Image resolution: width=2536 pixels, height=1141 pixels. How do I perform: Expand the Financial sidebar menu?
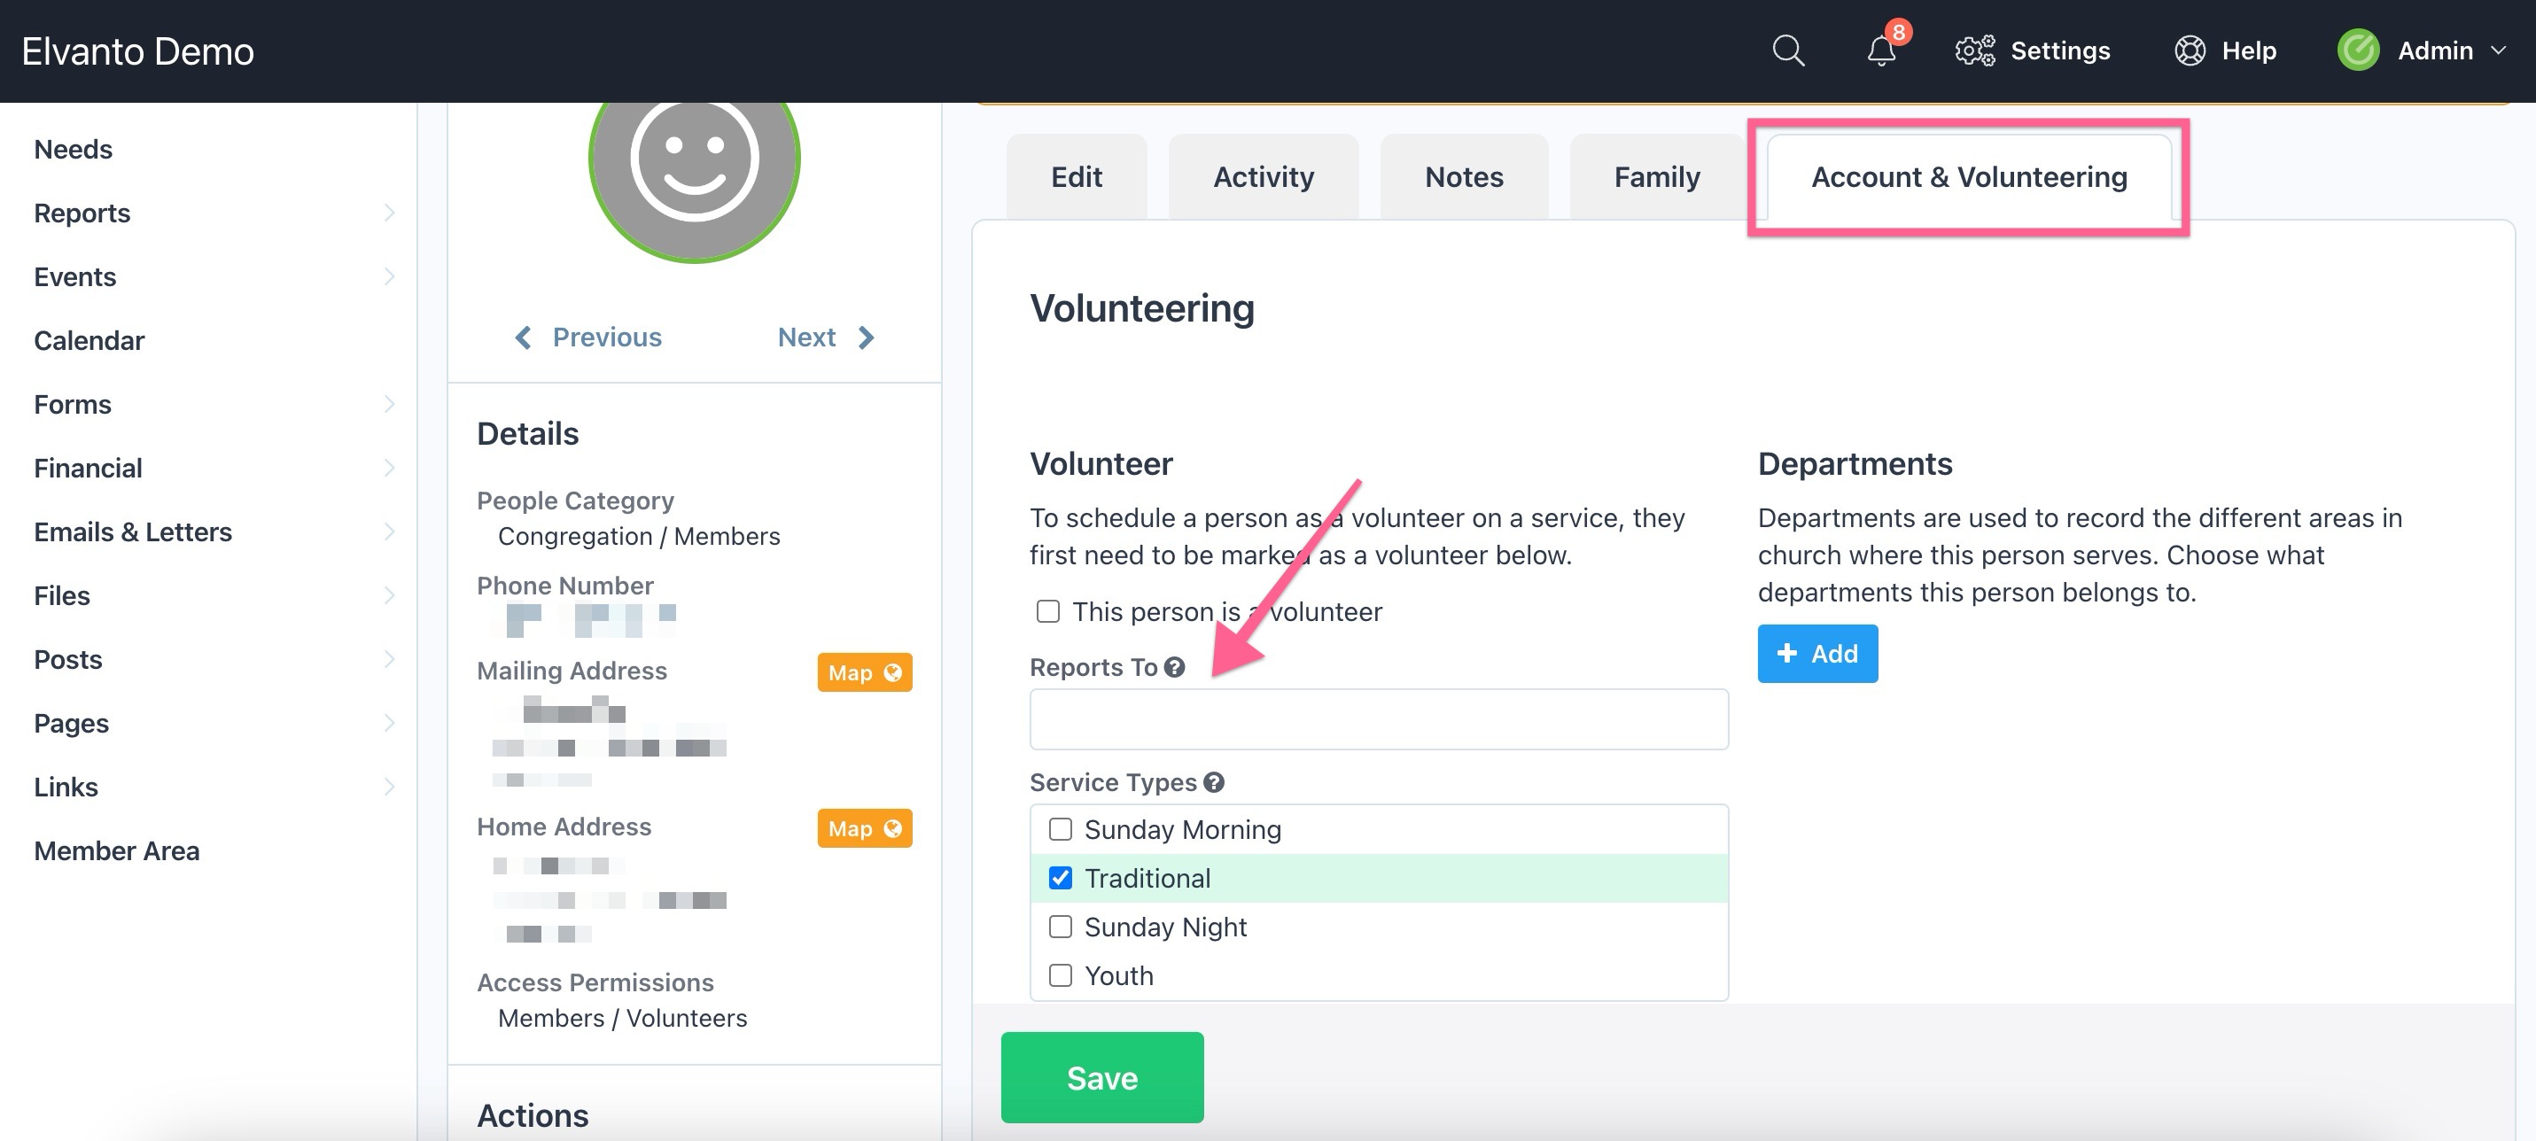point(390,468)
